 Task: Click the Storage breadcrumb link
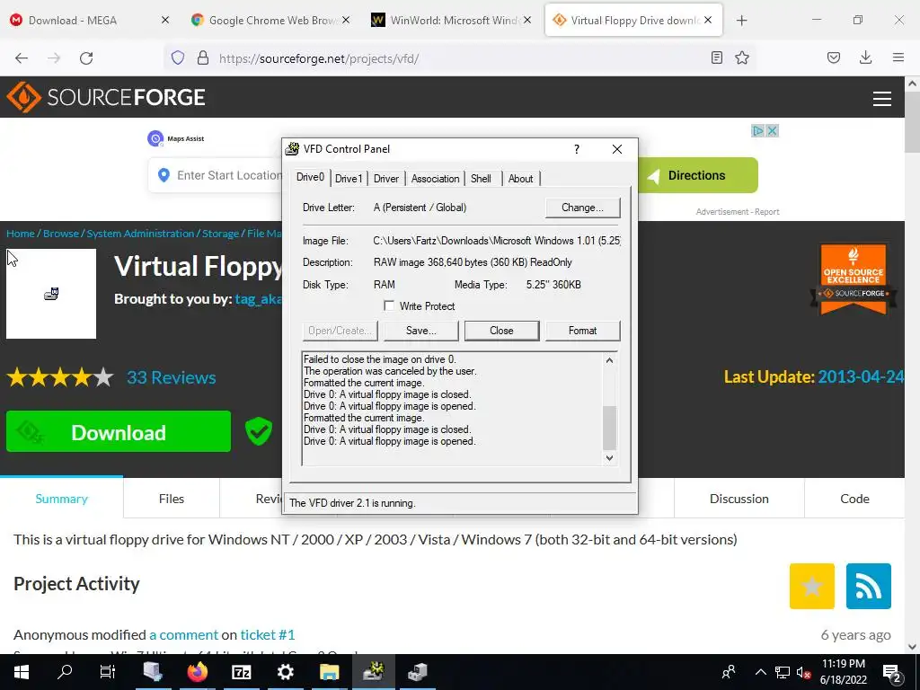[x=221, y=234]
